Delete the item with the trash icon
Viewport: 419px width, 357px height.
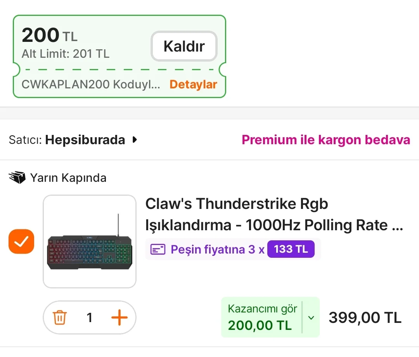[60, 318]
